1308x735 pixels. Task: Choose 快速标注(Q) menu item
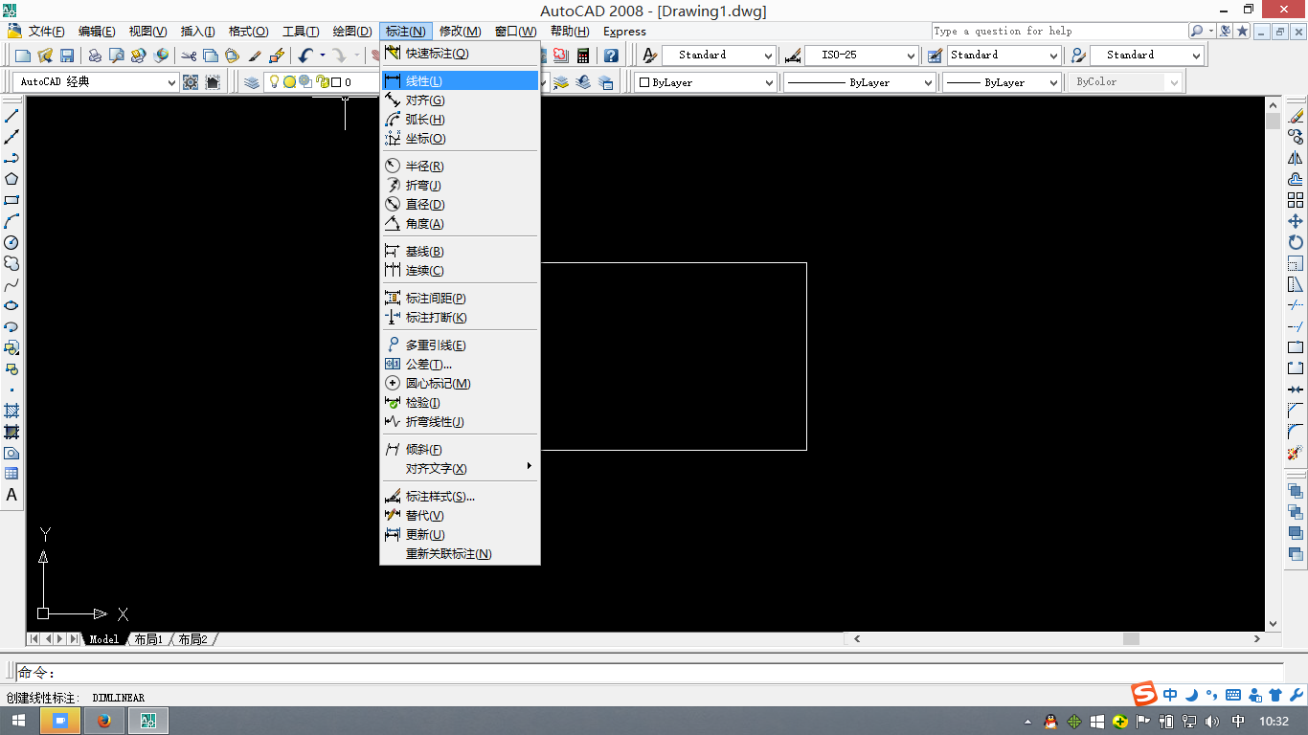[461, 54]
